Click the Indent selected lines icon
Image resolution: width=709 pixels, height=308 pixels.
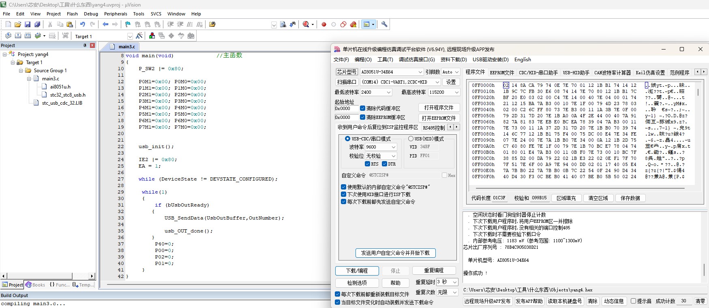171,24
